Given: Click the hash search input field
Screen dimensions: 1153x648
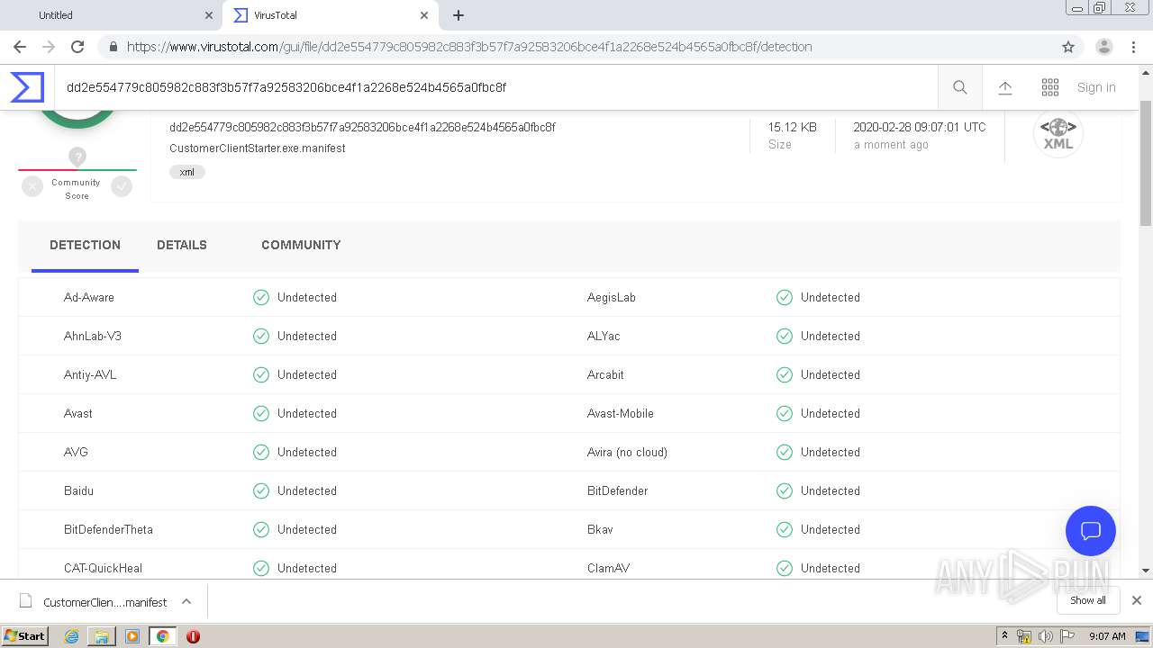Looking at the screenshot, I should click(x=495, y=87).
